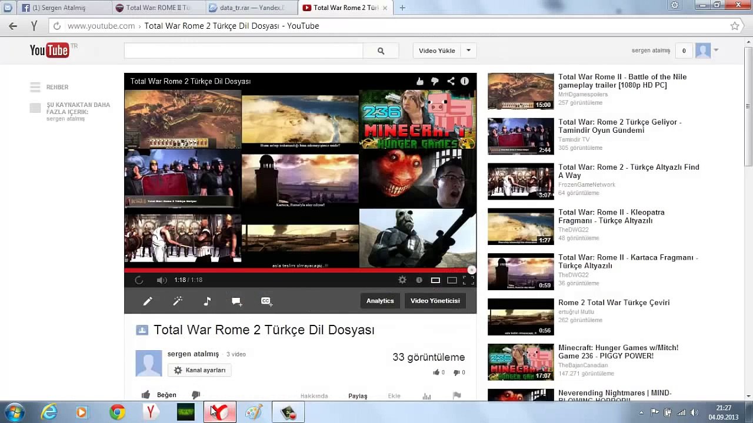
Task: Open Kleopatra Fragmanı thumbnail
Action: (521, 227)
